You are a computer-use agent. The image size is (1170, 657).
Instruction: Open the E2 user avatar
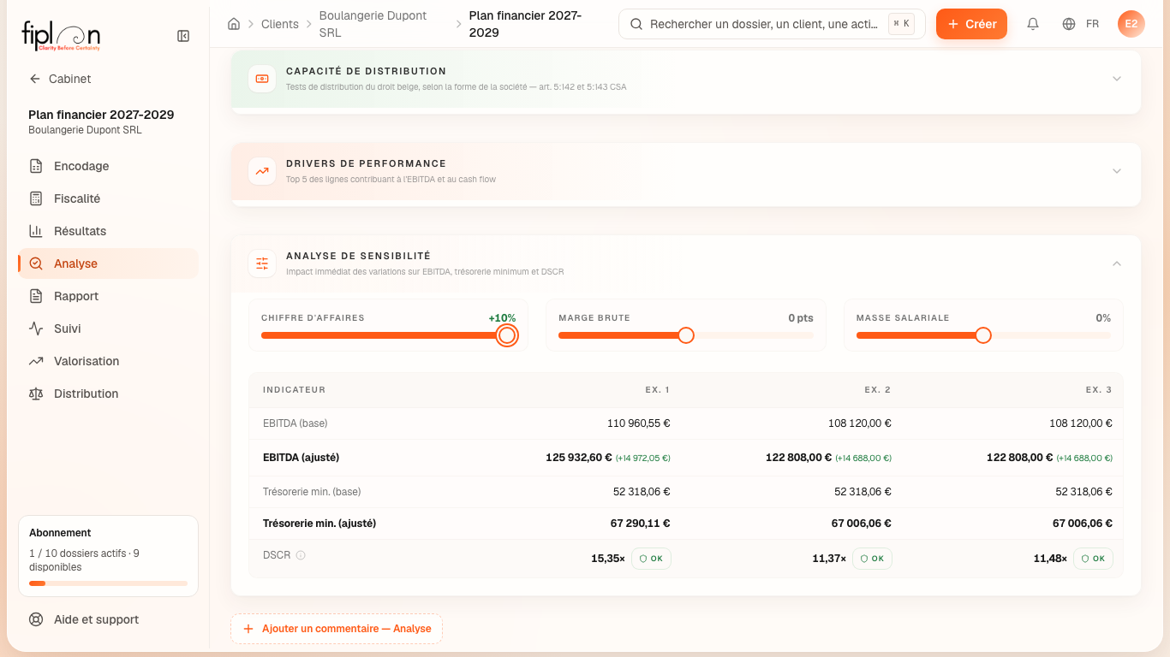click(x=1131, y=24)
